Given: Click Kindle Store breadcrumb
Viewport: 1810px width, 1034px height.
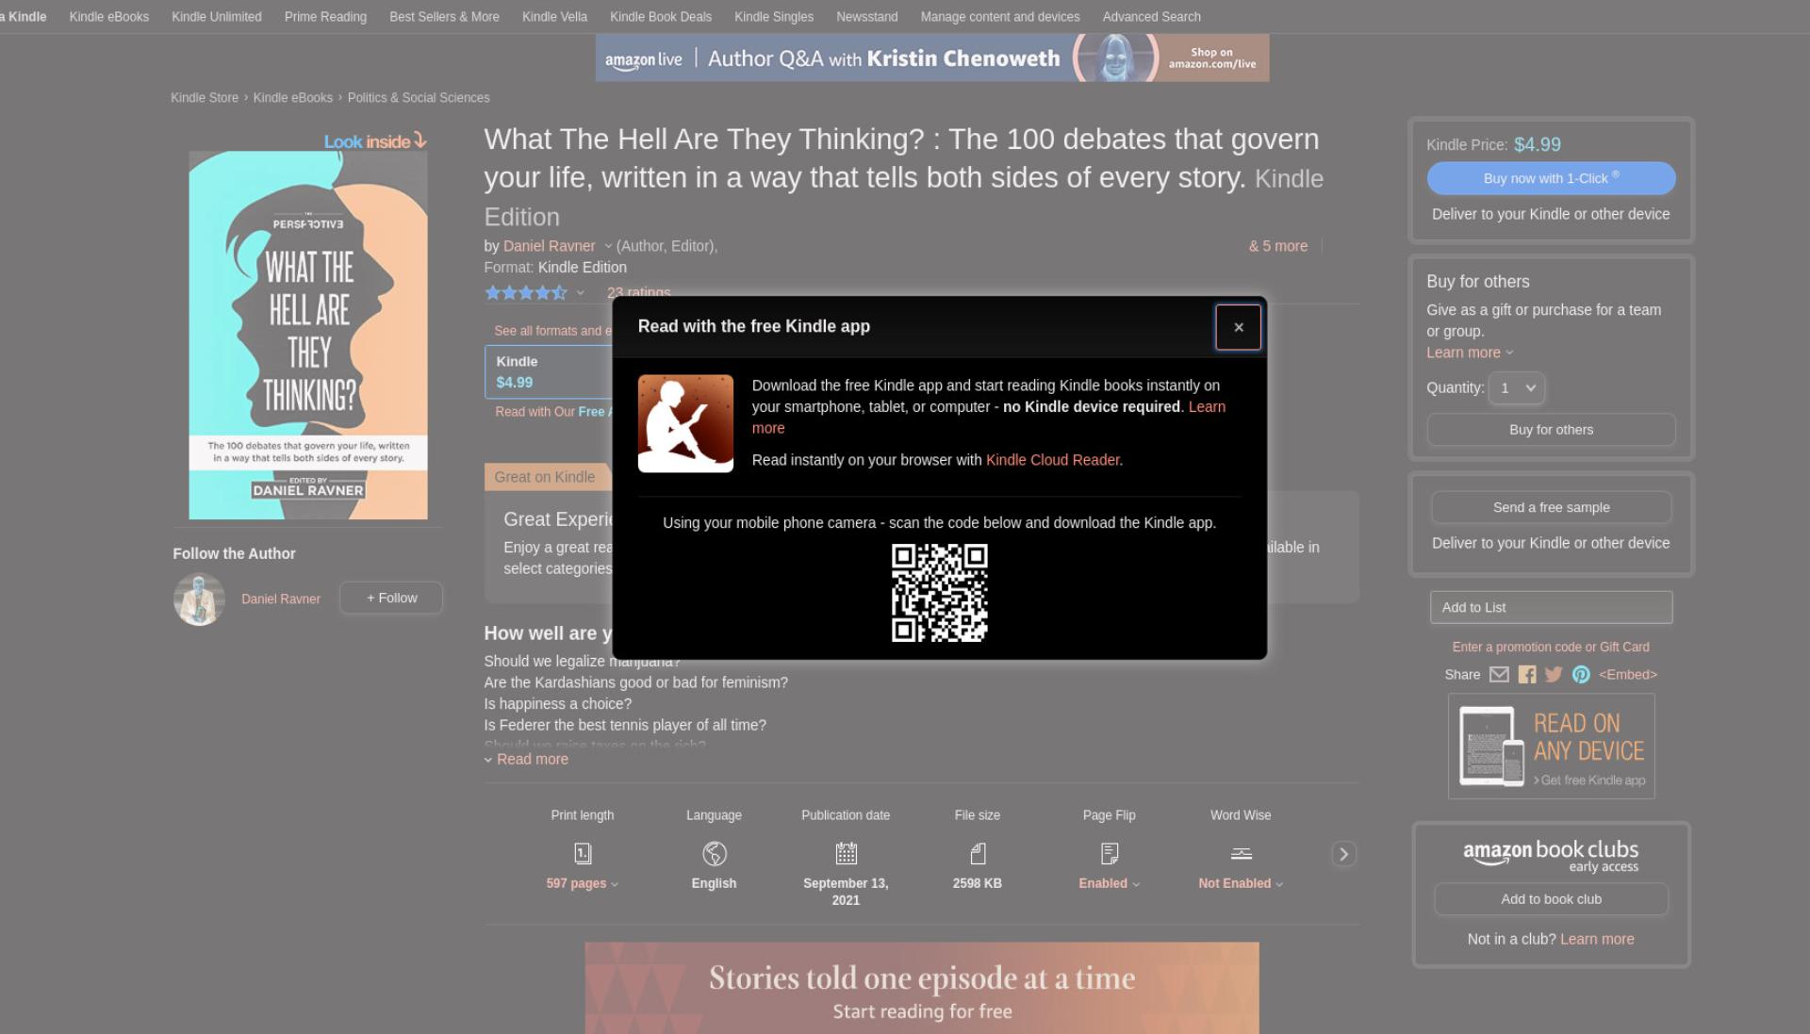Looking at the screenshot, I should pyautogui.click(x=205, y=98).
